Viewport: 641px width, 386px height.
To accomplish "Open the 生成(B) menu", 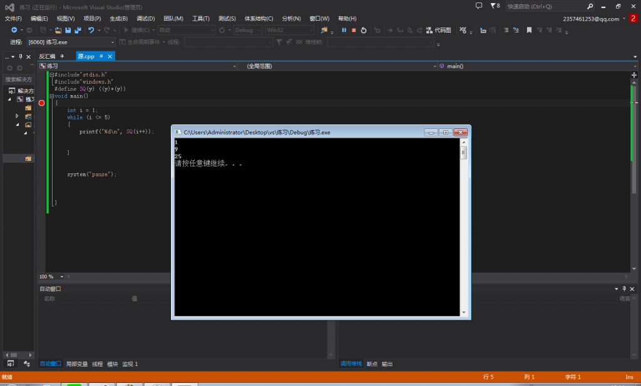I will click(118, 19).
